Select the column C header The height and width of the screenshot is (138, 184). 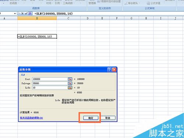click(68, 18)
